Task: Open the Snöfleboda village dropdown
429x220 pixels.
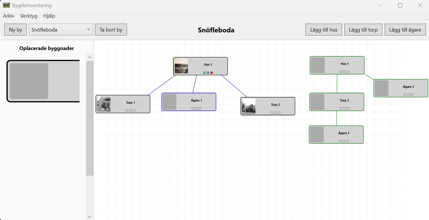Action: point(61,30)
